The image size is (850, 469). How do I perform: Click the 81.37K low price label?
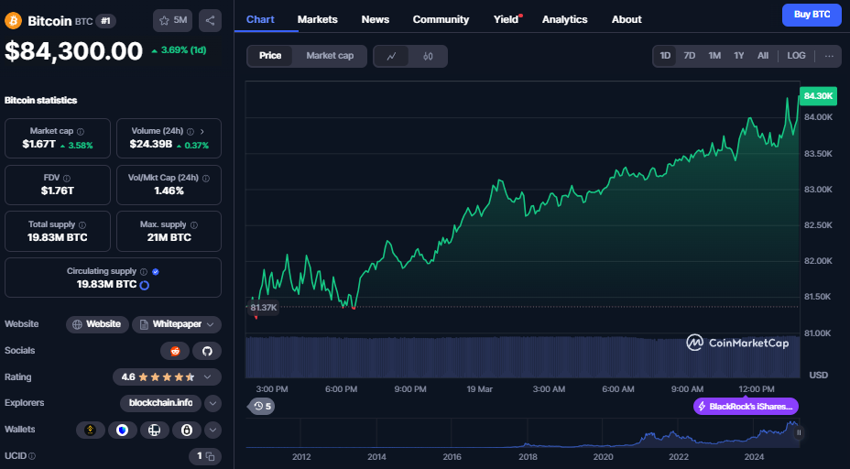[264, 308]
